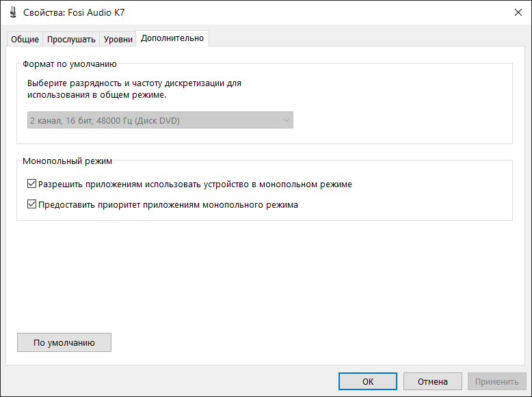Click the Применить button
532x397 pixels.
tap(496, 381)
